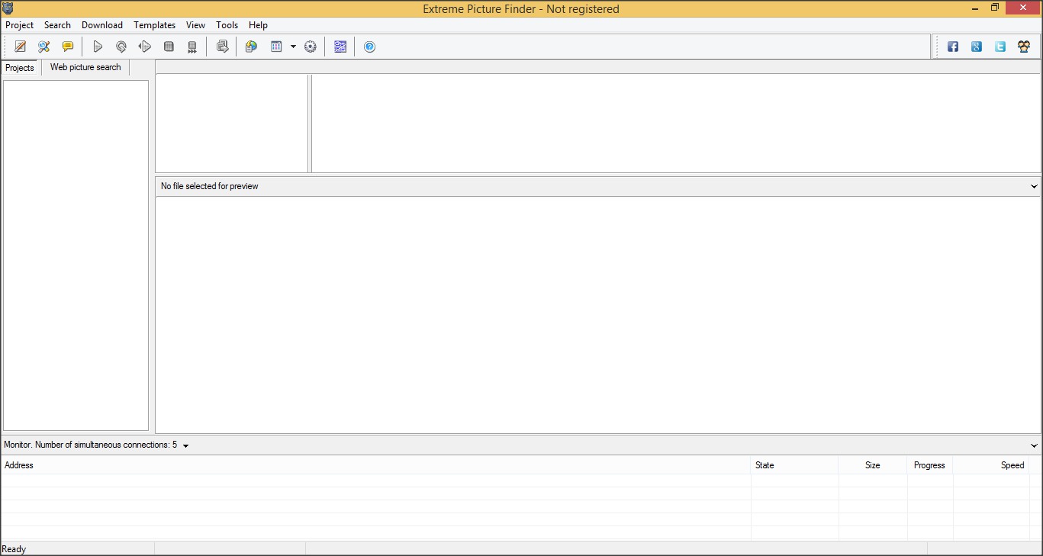The image size is (1043, 556).
Task: Click the 'Ready' status bar text
Action: pos(14,549)
